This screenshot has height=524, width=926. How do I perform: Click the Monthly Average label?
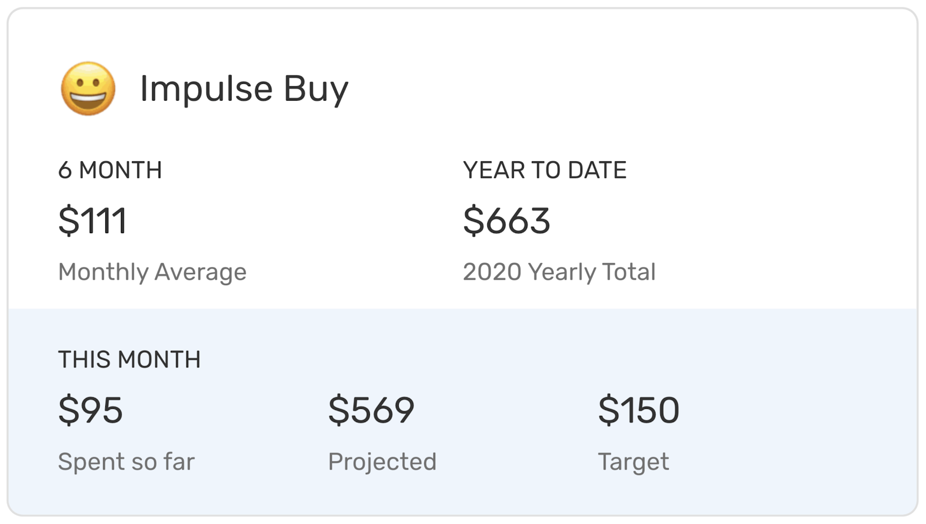point(152,272)
